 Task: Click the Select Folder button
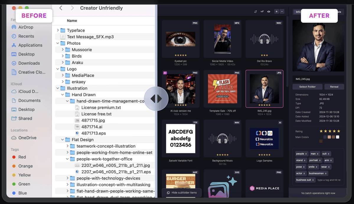click(x=307, y=87)
